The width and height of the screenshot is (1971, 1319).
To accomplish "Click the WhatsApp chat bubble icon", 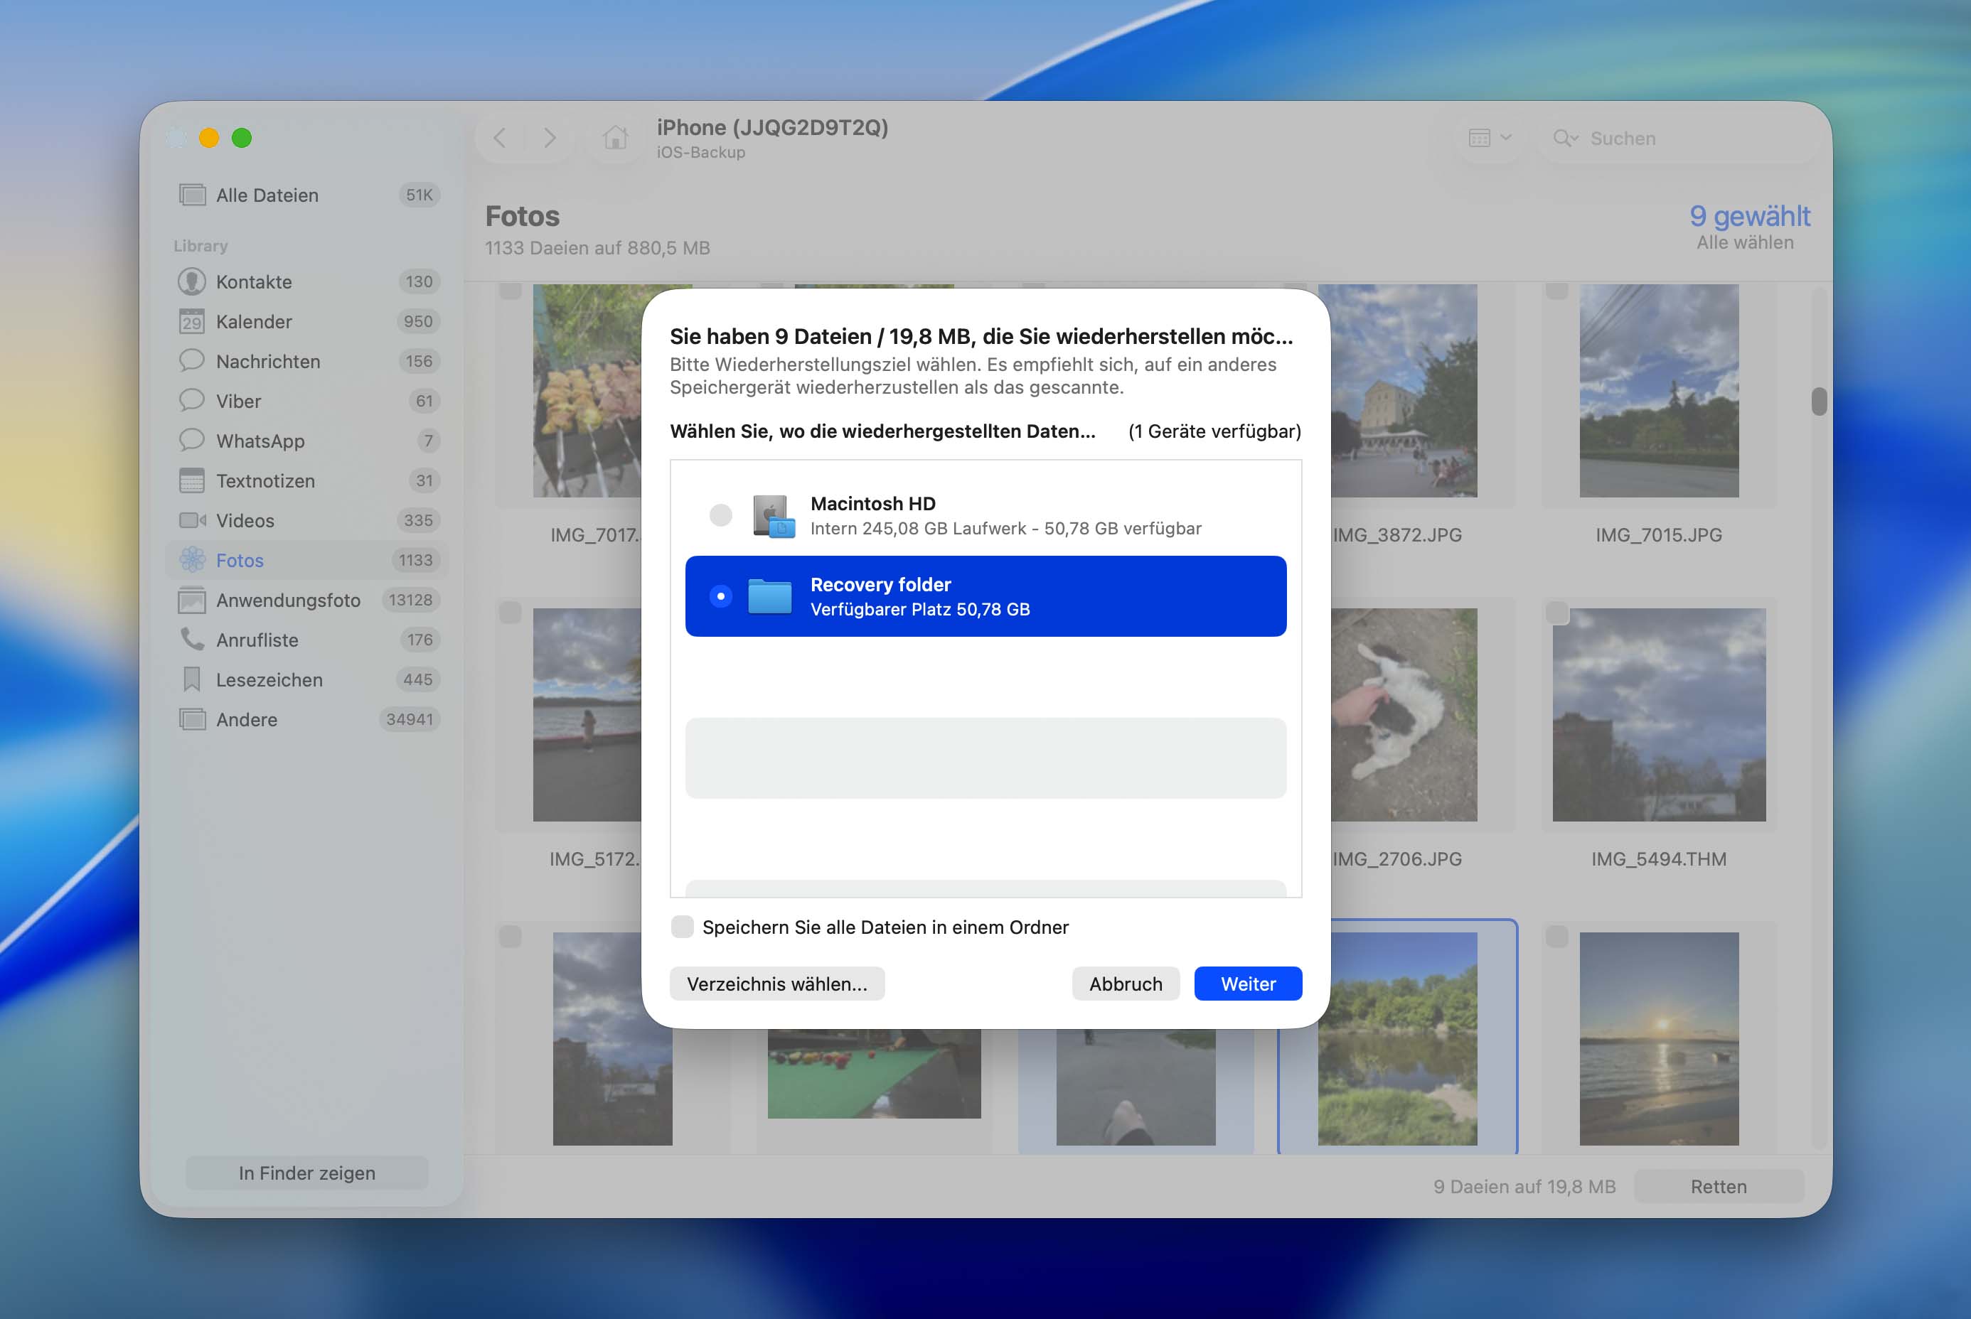I will coord(192,440).
